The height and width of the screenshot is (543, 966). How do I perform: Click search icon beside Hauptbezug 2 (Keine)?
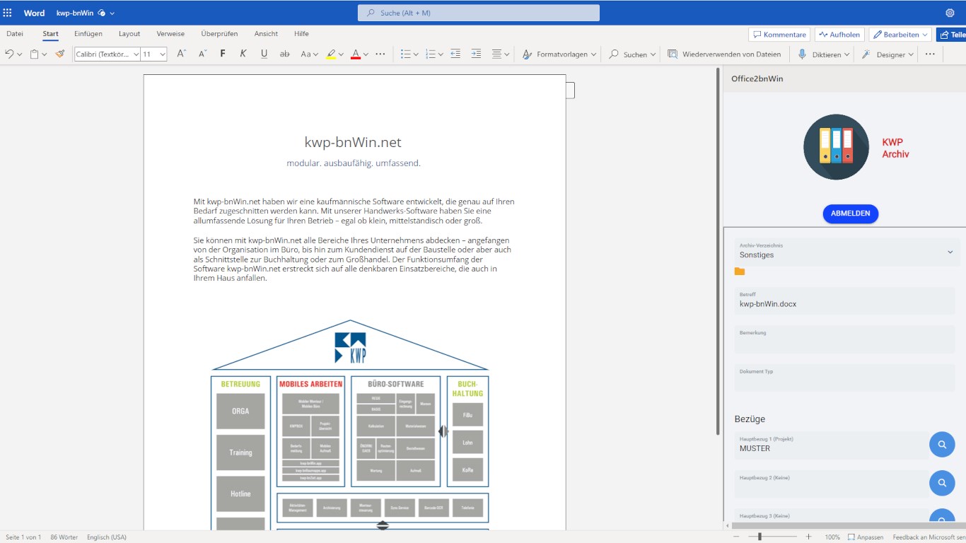point(942,484)
